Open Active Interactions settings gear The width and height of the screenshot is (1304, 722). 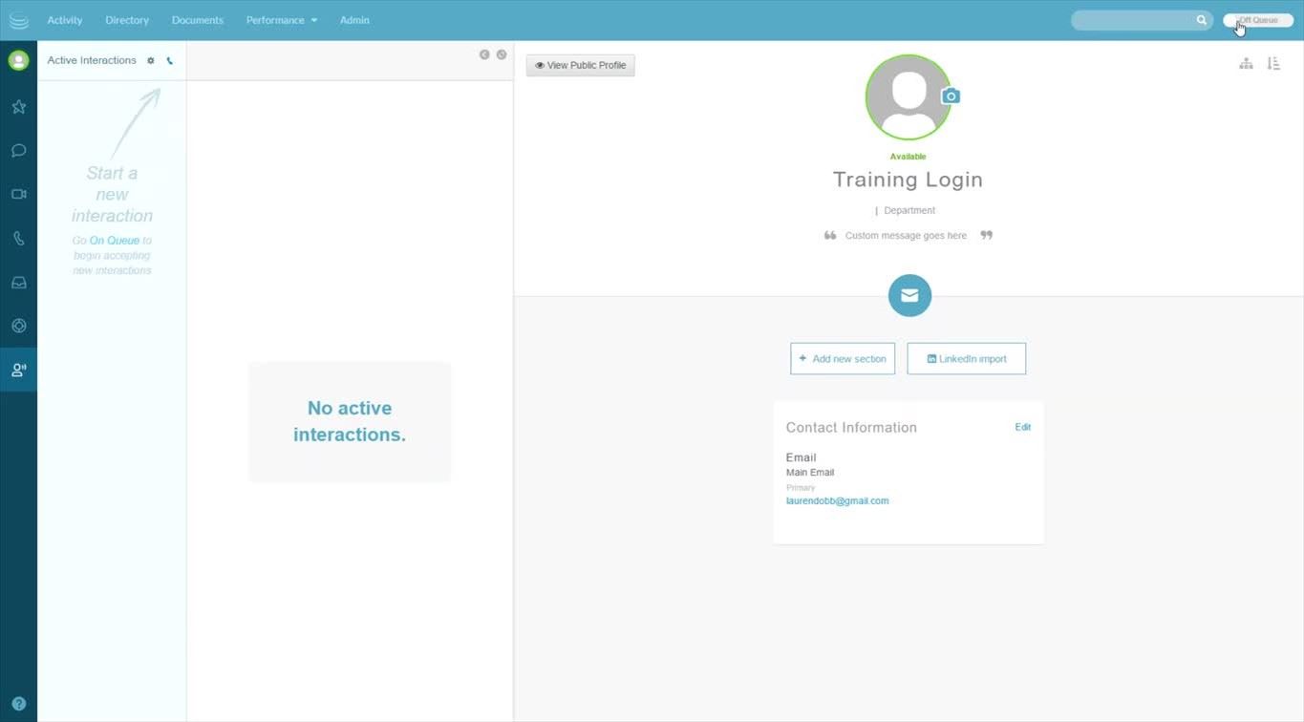click(151, 61)
